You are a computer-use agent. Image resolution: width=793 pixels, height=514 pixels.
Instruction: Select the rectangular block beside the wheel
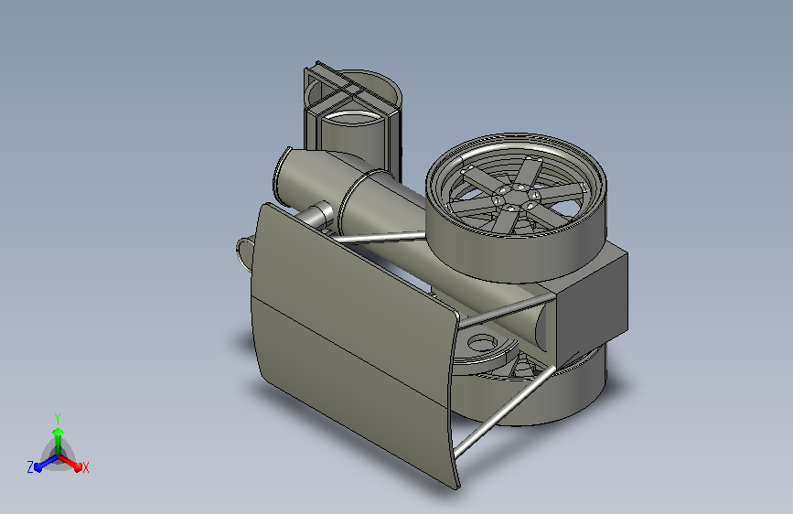pyautogui.click(x=592, y=298)
